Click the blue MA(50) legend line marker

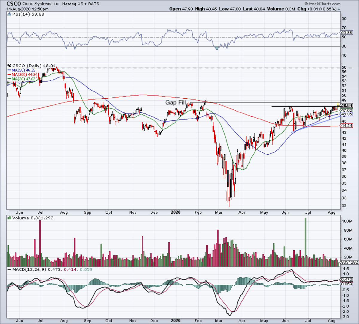coord(10,70)
